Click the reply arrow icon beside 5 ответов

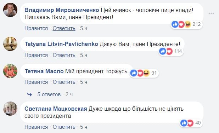pyautogui.click(x=29, y=94)
